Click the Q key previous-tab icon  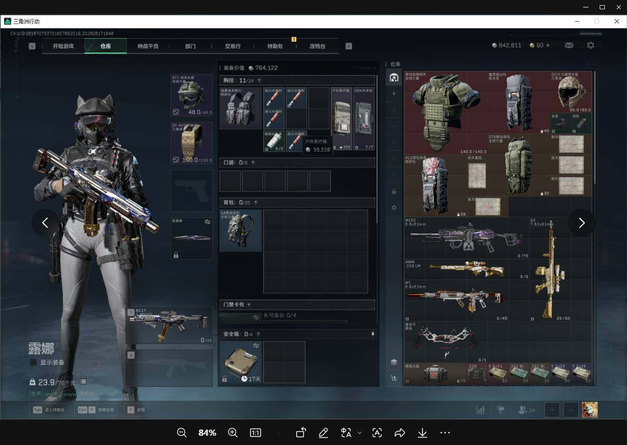click(32, 46)
